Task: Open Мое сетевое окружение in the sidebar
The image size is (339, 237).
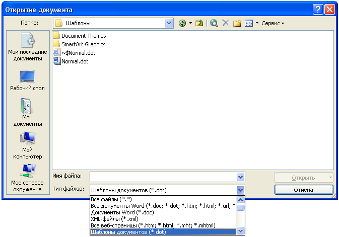Action: point(28,178)
